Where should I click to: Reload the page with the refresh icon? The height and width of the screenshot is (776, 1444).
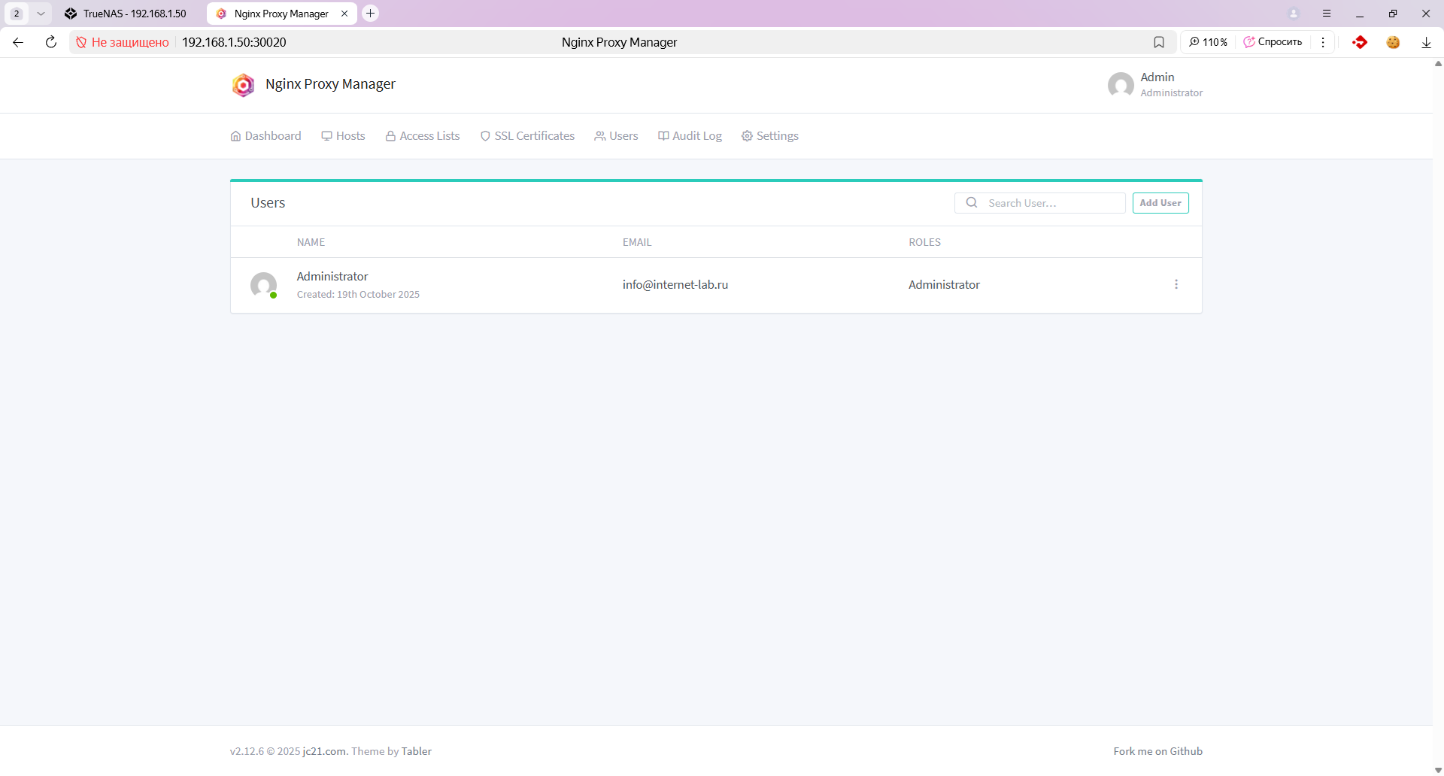(x=51, y=42)
